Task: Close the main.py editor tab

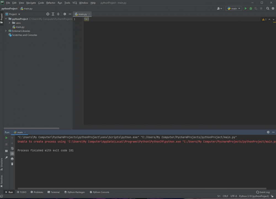Action: pyautogui.click(x=89, y=14)
